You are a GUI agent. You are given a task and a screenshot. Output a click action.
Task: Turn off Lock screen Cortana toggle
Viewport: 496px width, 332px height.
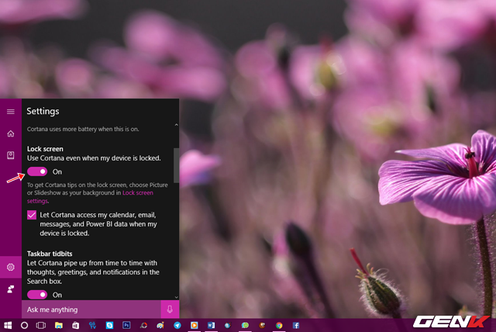[x=37, y=171]
